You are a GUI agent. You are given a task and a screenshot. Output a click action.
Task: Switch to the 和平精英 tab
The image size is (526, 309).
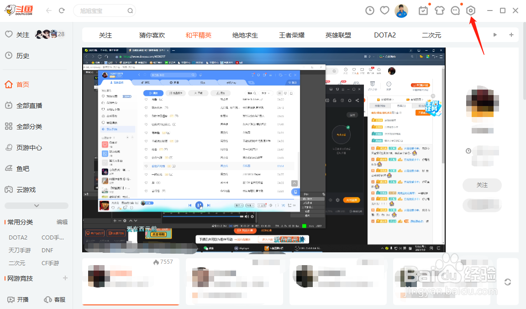pos(199,35)
